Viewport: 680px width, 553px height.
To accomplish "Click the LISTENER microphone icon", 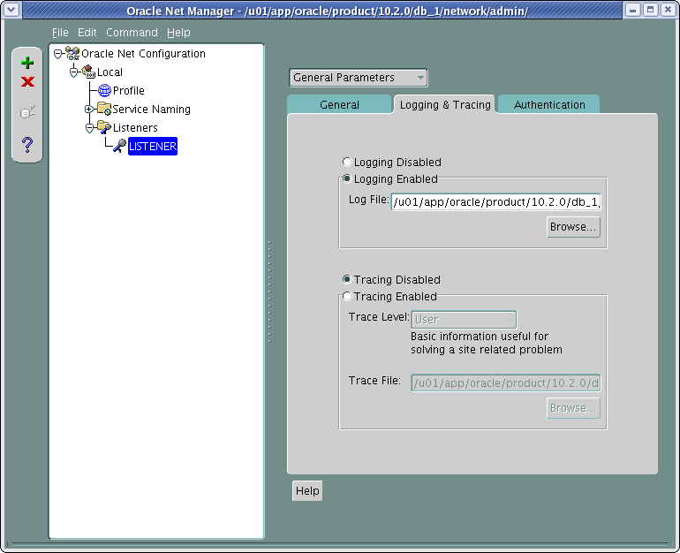I will pos(120,146).
